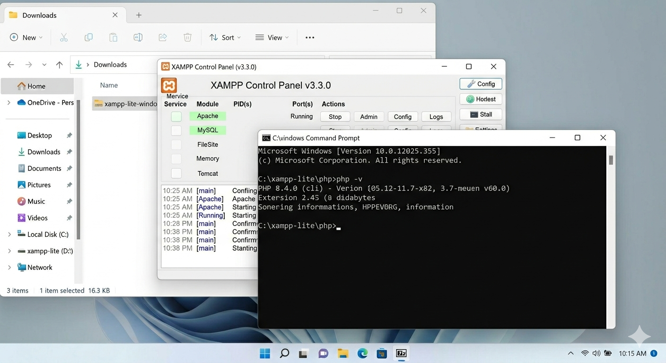
Task: Toggle the Apache service checkbox
Action: (x=176, y=116)
